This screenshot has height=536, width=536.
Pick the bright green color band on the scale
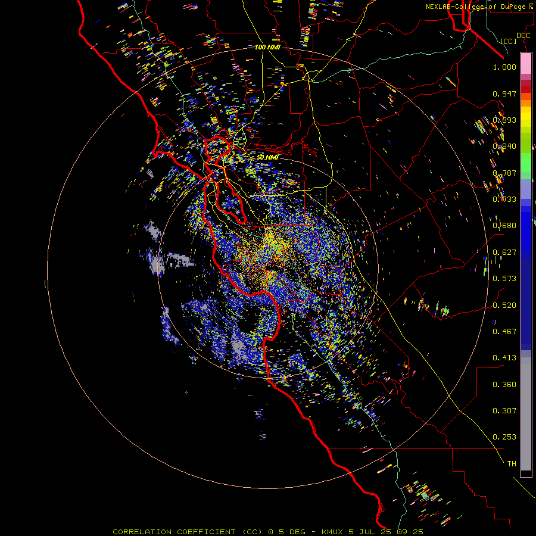click(x=526, y=163)
